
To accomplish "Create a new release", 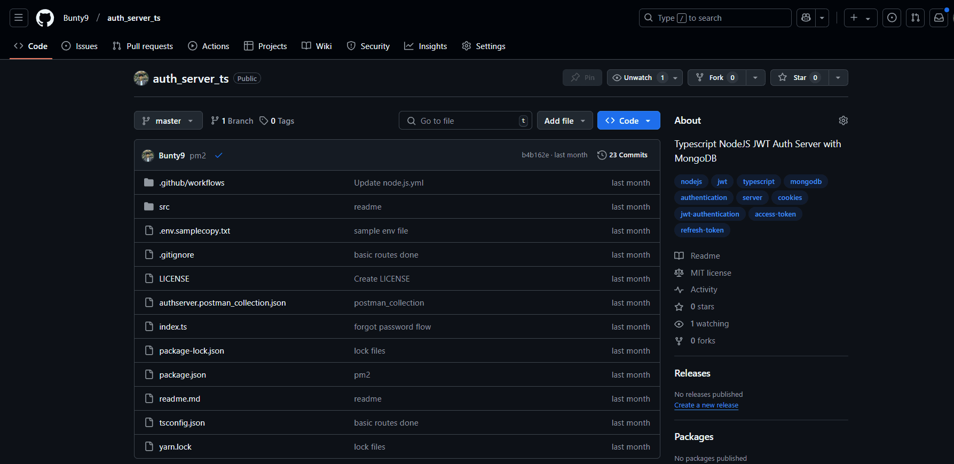I will point(706,405).
